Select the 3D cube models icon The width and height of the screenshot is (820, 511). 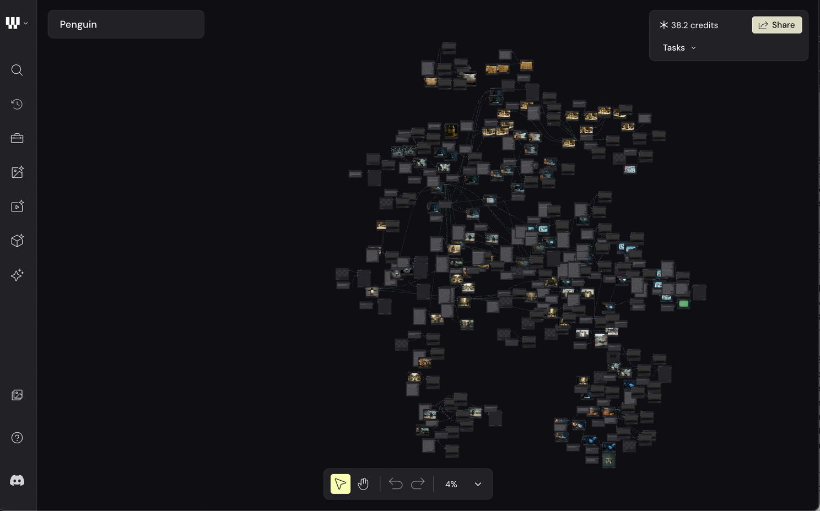[17, 241]
